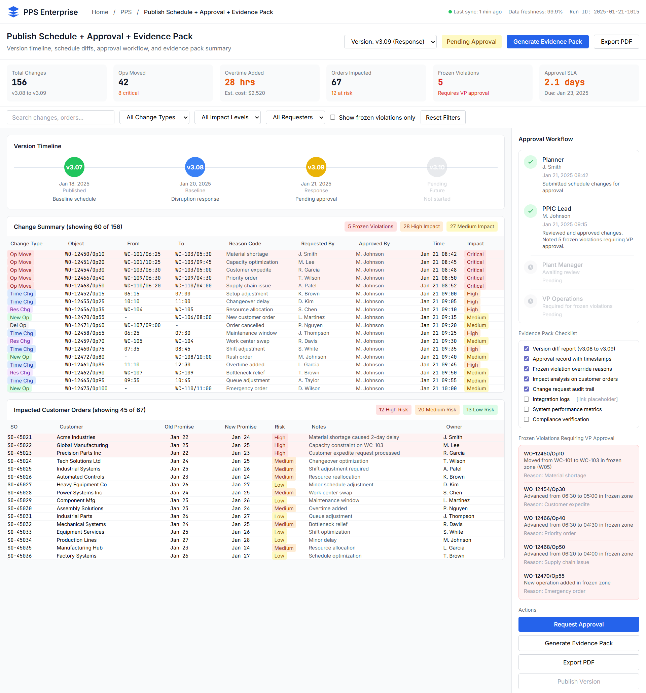Click the PPS Enterprise logo icon
Screen dimensions: 646x693
pos(13,11)
